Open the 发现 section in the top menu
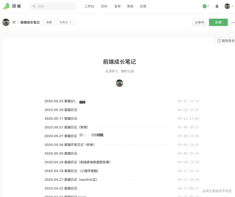235x197 pixels. point(117,6)
